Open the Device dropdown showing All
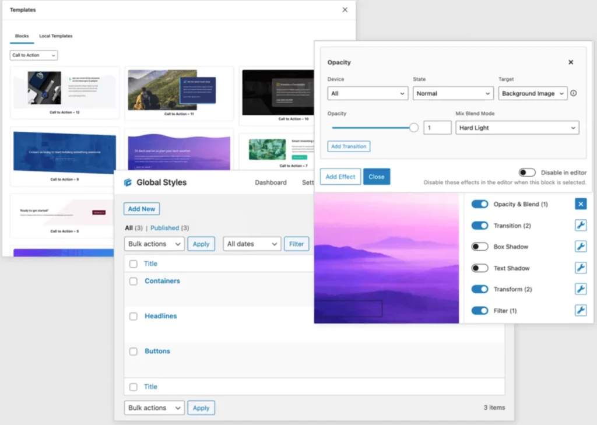The height and width of the screenshot is (425, 597). (367, 93)
